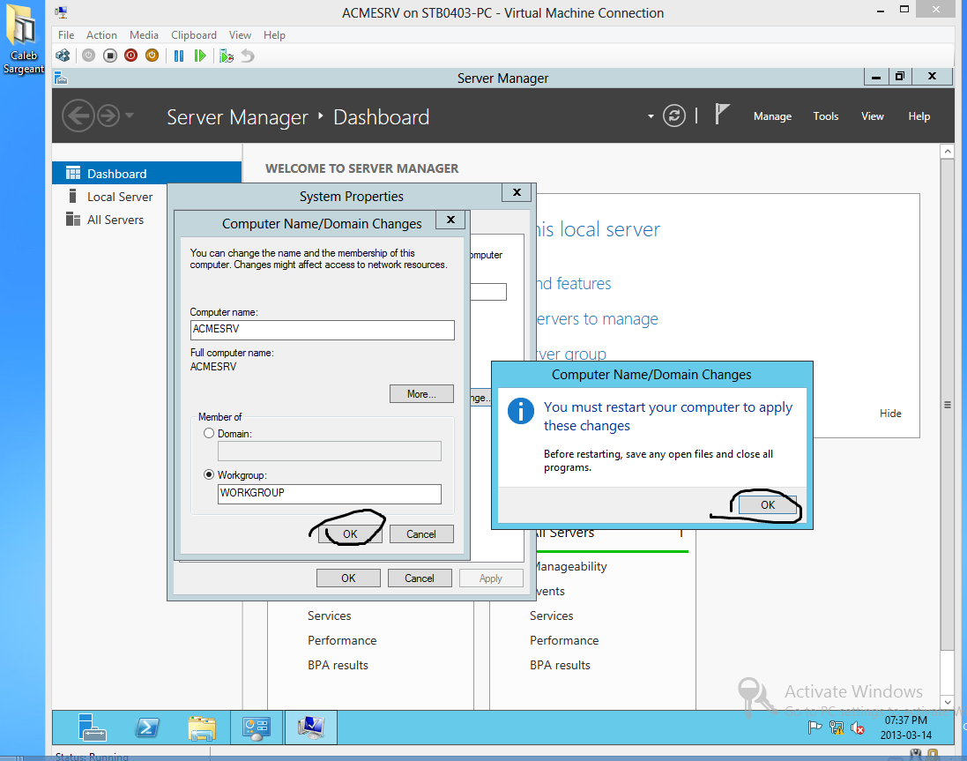
Task: Select Dashboard in the sidebar
Action: (147, 174)
